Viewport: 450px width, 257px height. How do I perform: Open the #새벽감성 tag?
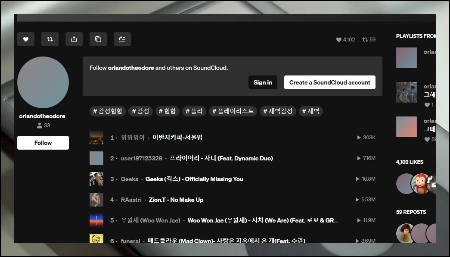coord(278,111)
